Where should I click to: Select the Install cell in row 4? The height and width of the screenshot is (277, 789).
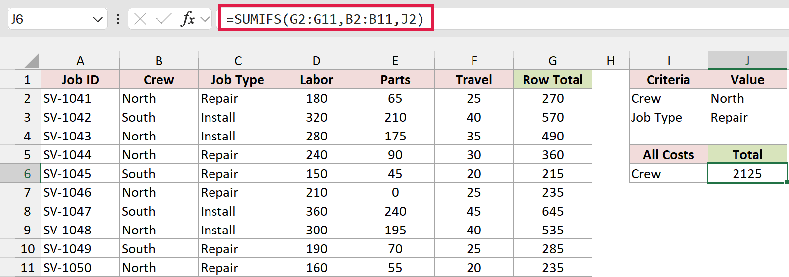(x=238, y=136)
